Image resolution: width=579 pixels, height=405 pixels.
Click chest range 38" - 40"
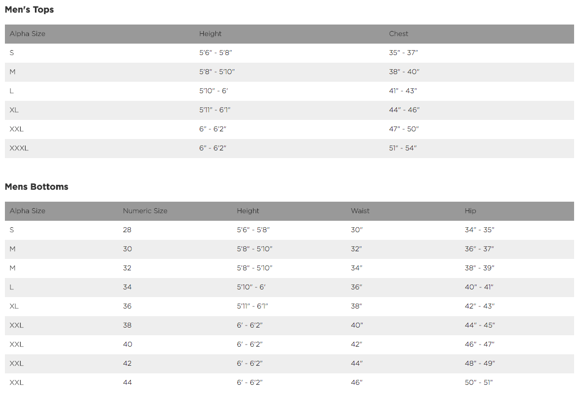(x=404, y=72)
